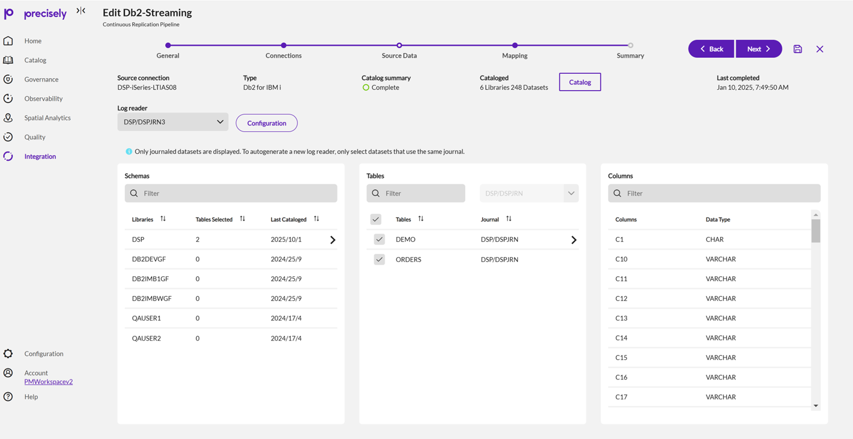
Task: Click the Configuration pill button
Action: pos(267,123)
